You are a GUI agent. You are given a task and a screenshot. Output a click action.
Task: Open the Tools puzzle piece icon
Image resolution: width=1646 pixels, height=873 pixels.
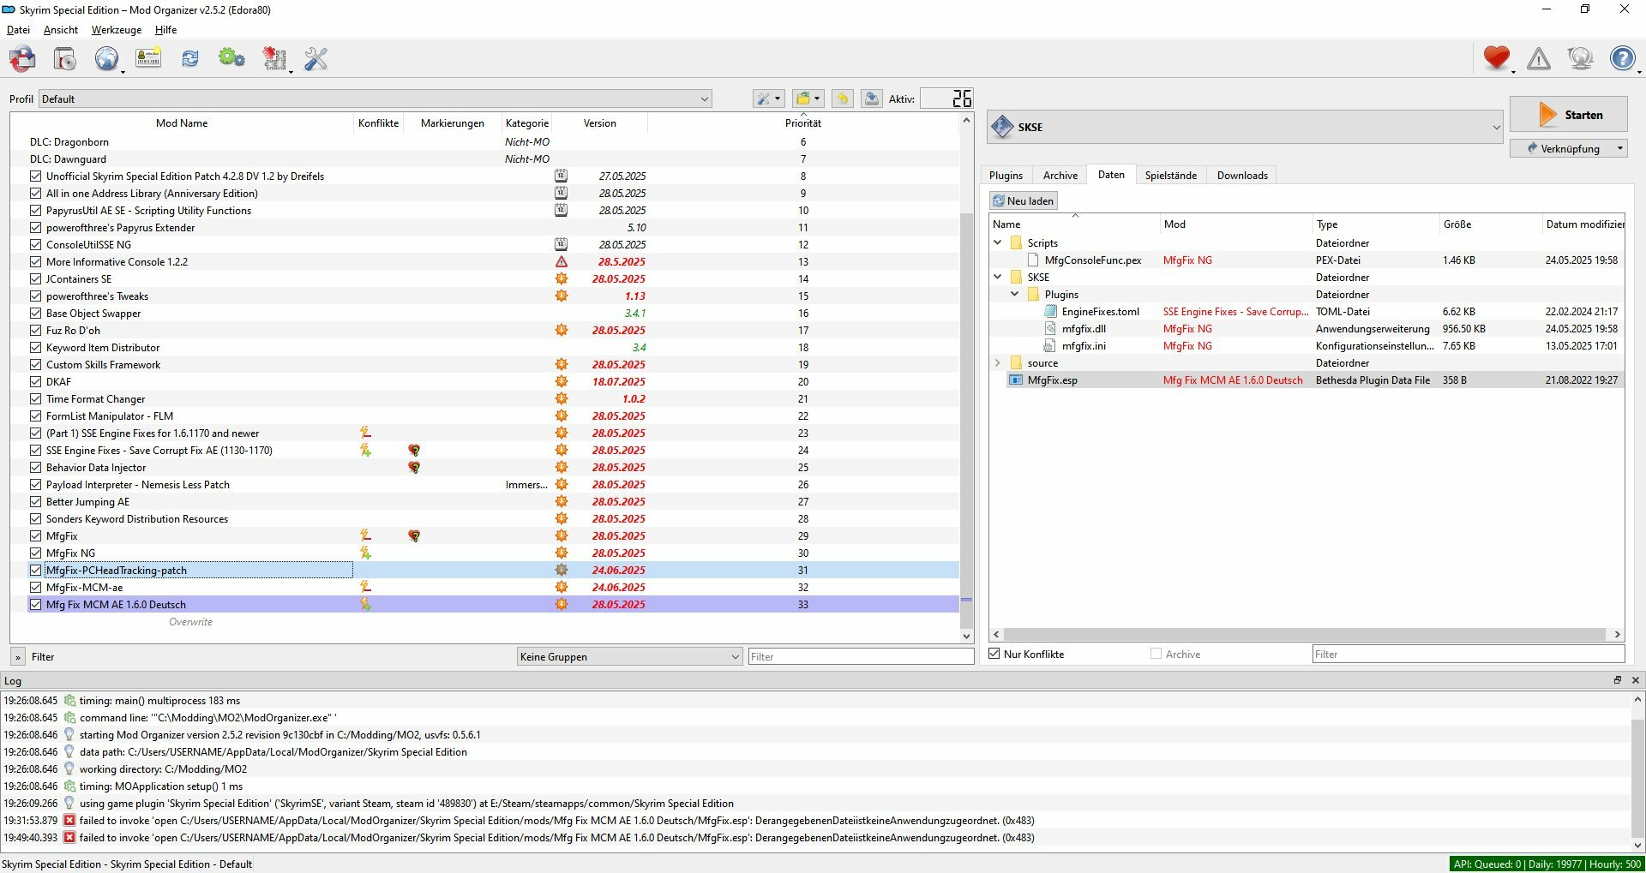[274, 59]
